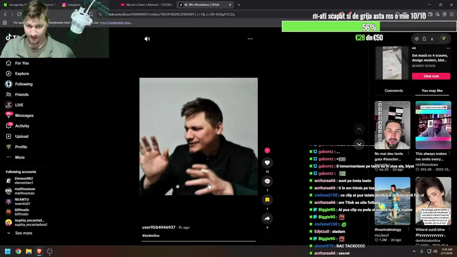The width and height of the screenshot is (457, 257).
Task: Open the video comments bubble icon
Action: click(x=267, y=181)
